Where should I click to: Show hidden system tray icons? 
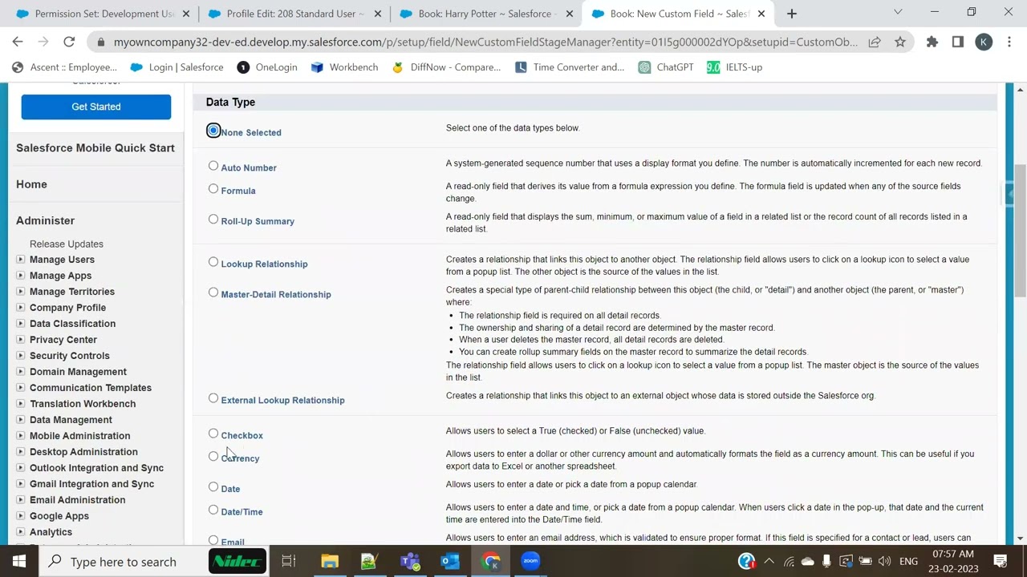[769, 561]
